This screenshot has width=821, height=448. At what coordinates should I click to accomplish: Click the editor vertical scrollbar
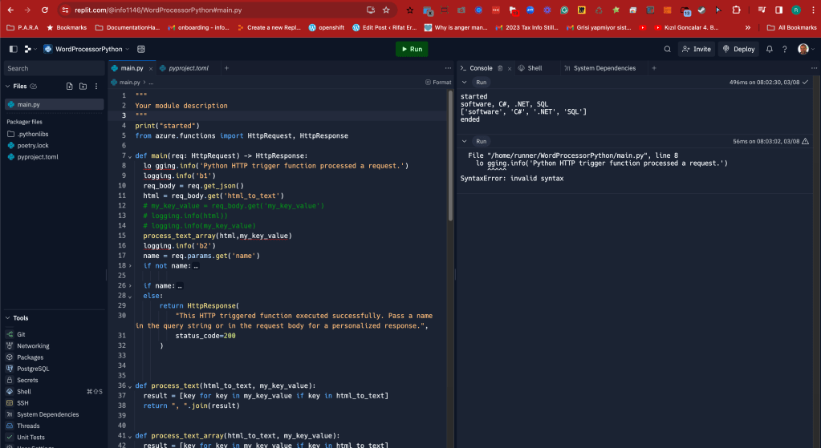pyautogui.click(x=450, y=155)
